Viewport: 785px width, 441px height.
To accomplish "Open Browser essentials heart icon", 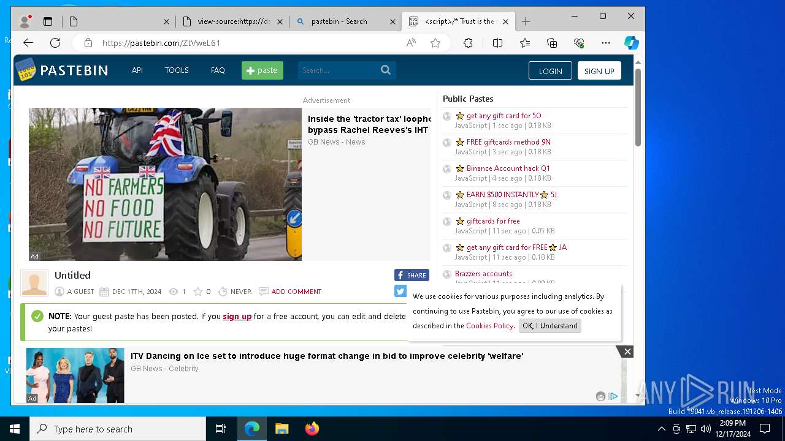I will click(x=579, y=43).
